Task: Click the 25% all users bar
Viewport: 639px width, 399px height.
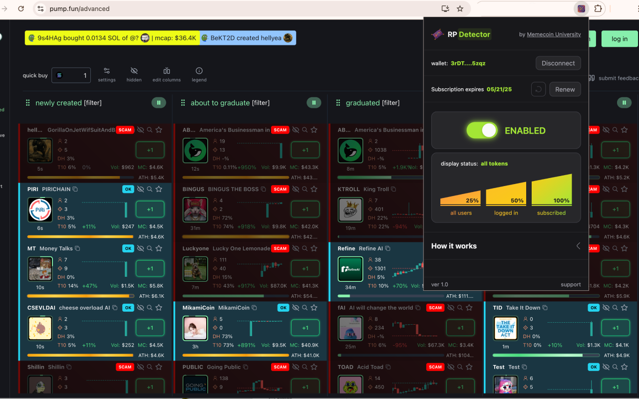Action: pos(460,198)
